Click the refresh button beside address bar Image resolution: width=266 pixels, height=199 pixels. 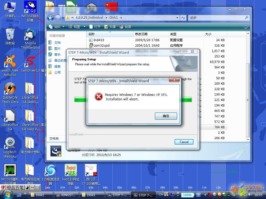pos(183,18)
